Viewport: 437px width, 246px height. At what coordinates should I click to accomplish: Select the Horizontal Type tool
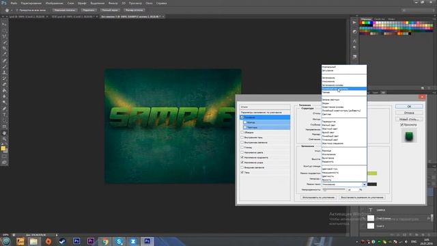point(4,115)
